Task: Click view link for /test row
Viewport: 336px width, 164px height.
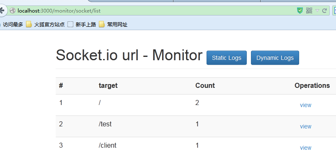Action: pos(305,126)
